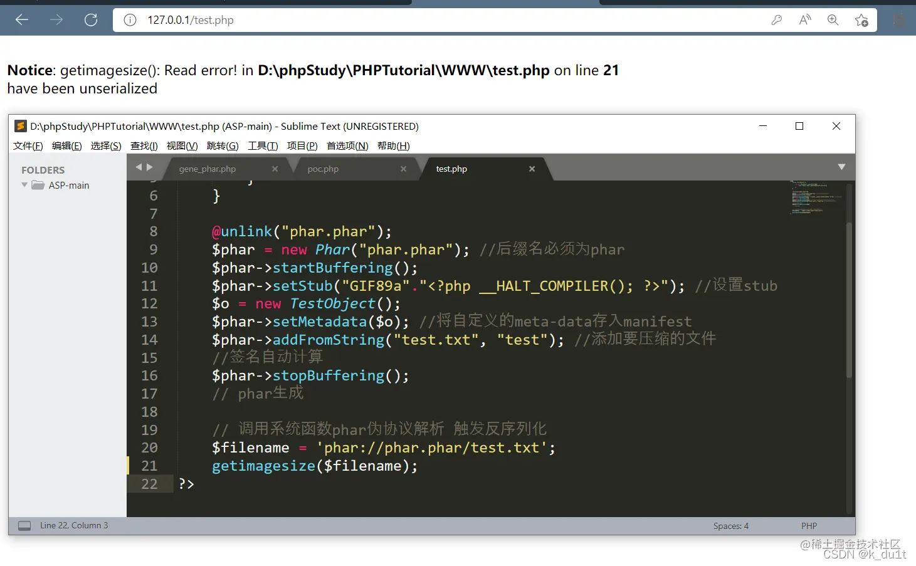Click the 'phar://phar.phar/test.txt' string
Image resolution: width=916 pixels, height=566 pixels.
tap(431, 448)
